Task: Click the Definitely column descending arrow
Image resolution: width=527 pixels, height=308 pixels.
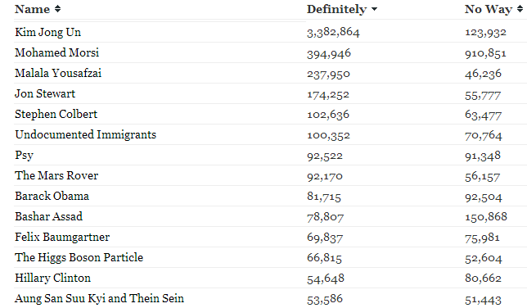Action: click(x=374, y=10)
